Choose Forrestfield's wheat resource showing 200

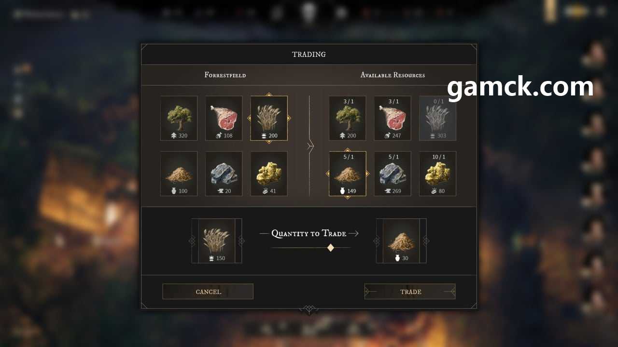269,118
